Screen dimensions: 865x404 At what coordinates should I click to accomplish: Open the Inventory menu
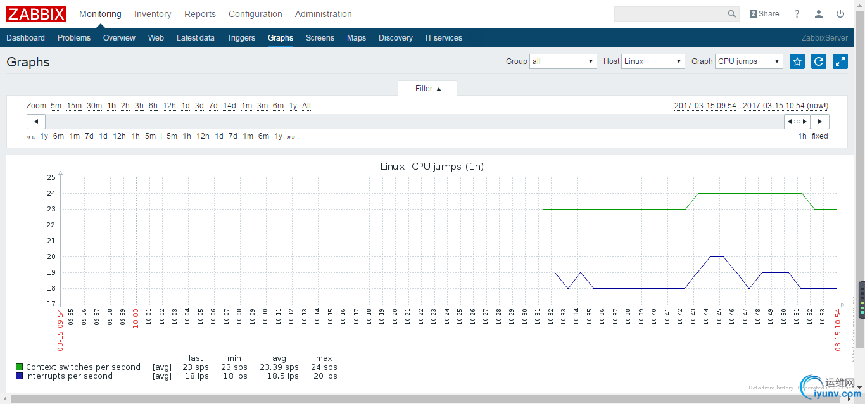click(x=153, y=14)
